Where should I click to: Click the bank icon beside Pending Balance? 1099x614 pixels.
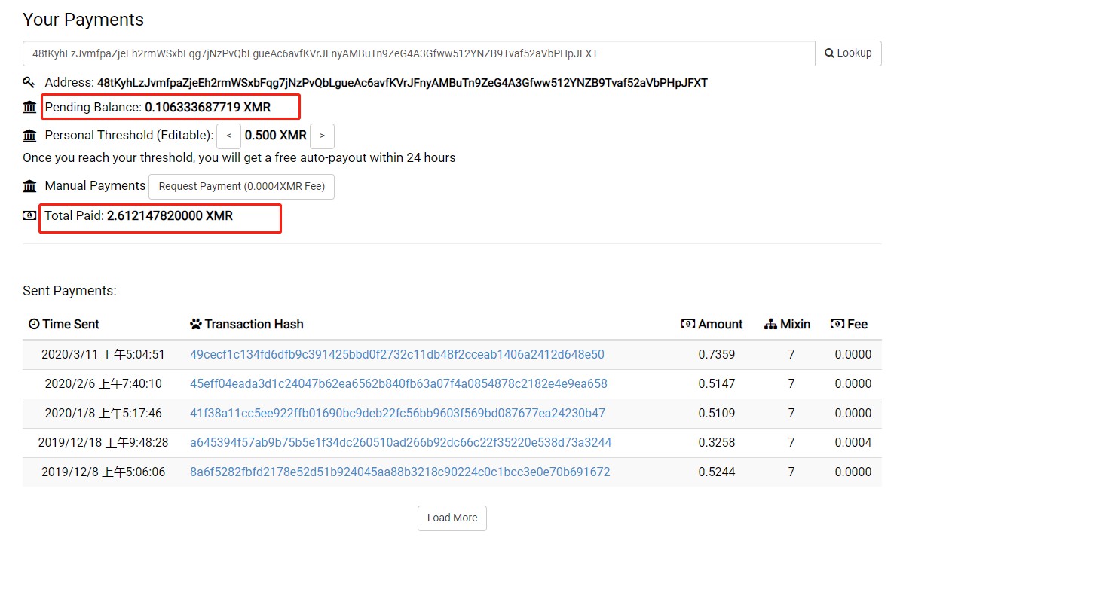pos(29,107)
